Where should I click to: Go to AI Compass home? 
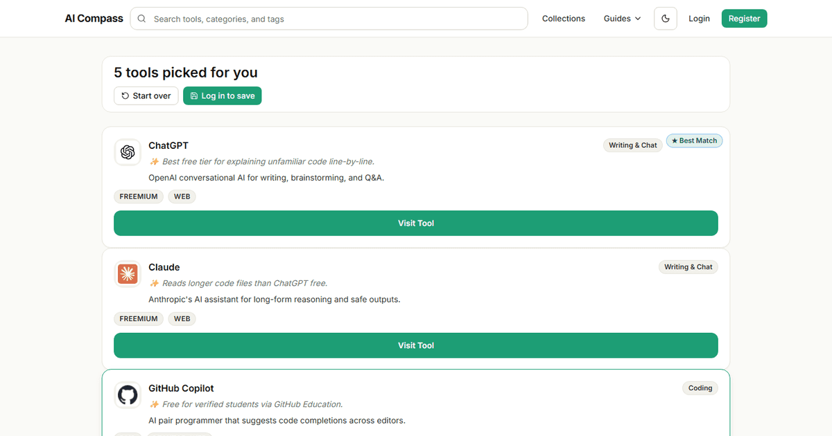tap(94, 19)
